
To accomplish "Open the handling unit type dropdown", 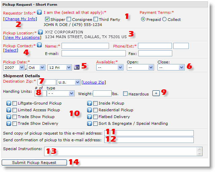I will tap(61, 93).
